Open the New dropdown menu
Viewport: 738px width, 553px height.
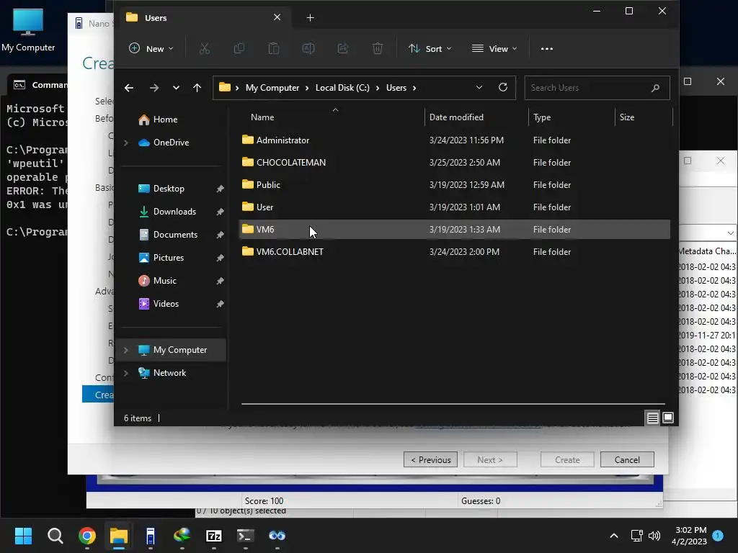point(151,48)
